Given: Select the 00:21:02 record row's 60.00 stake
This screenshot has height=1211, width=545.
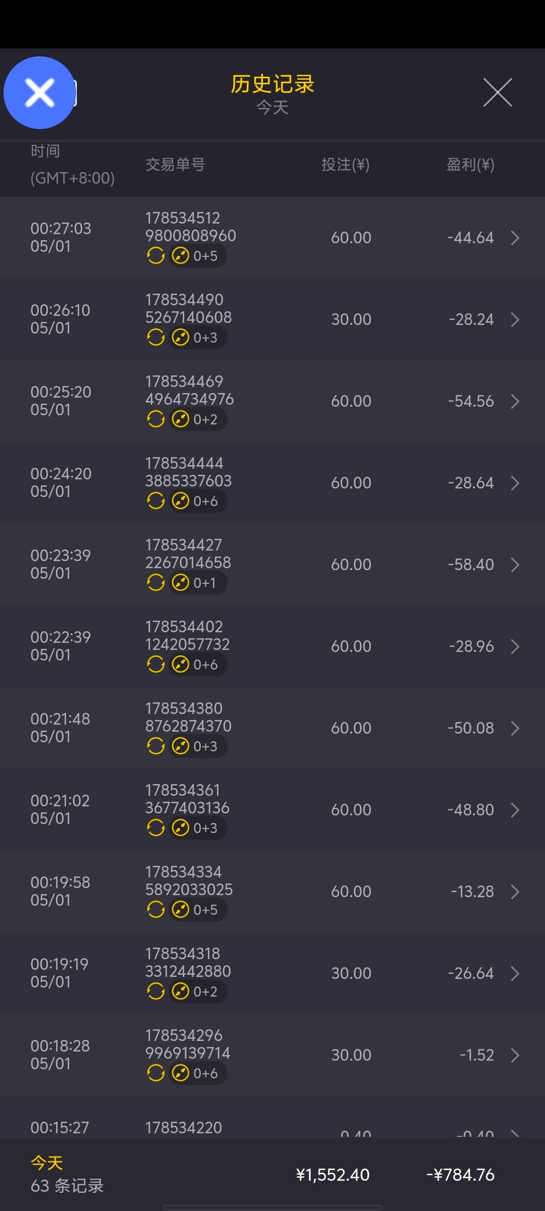Looking at the screenshot, I should coord(351,810).
